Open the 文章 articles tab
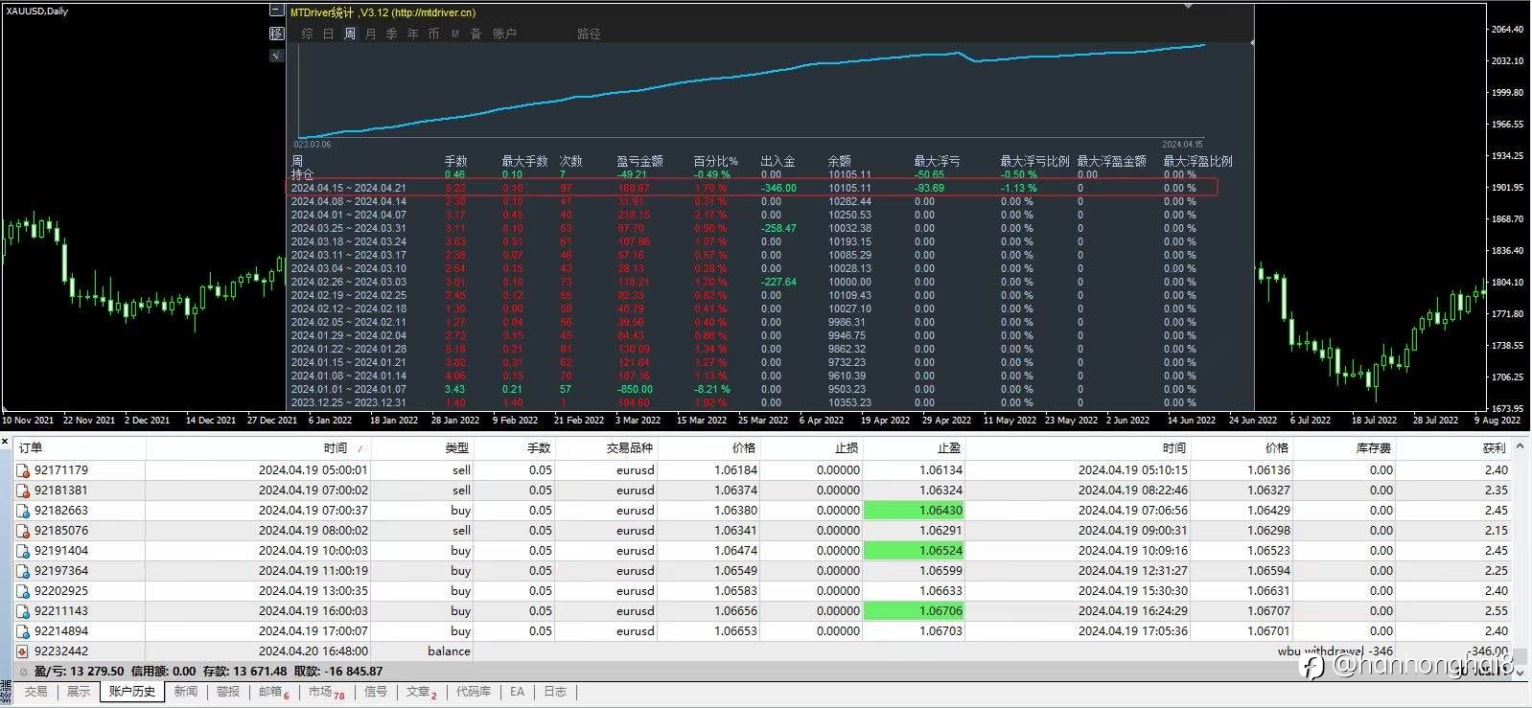 click(x=421, y=692)
